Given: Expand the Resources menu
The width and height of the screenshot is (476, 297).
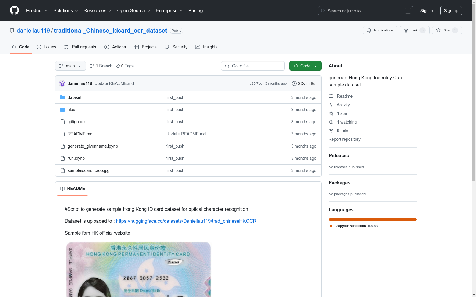Looking at the screenshot, I should coord(98,11).
